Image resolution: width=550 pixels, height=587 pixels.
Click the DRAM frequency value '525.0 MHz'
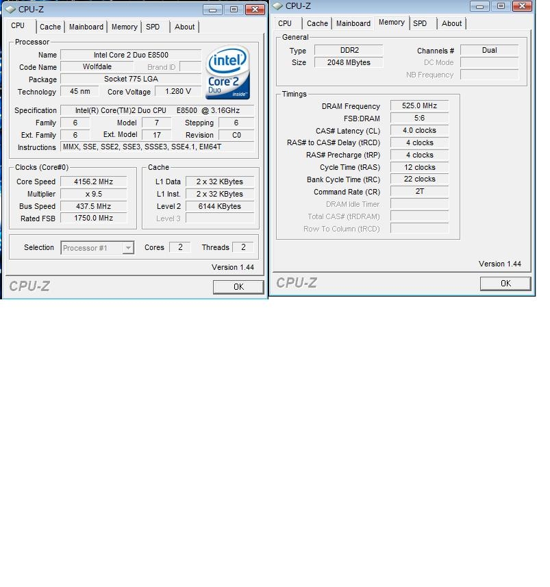click(x=419, y=105)
